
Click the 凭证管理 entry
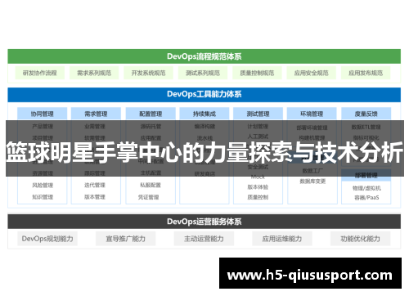point(148,197)
